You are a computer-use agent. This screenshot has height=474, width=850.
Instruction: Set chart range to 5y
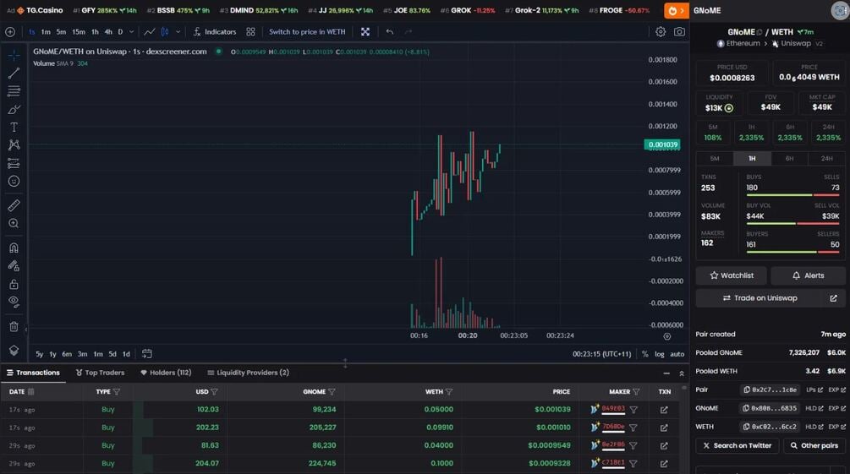pyautogui.click(x=39, y=354)
